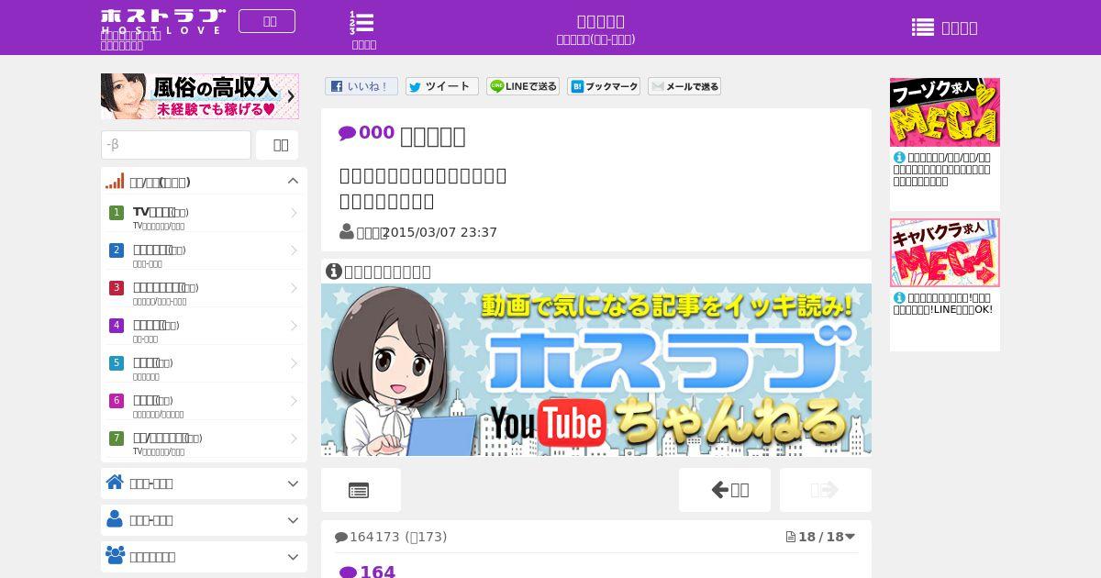Click the gray comment bubble beside 164173

(341, 538)
